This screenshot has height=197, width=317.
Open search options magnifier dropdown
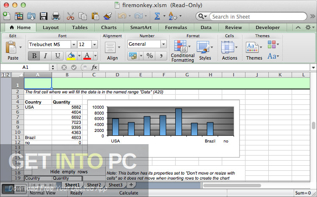point(202,16)
